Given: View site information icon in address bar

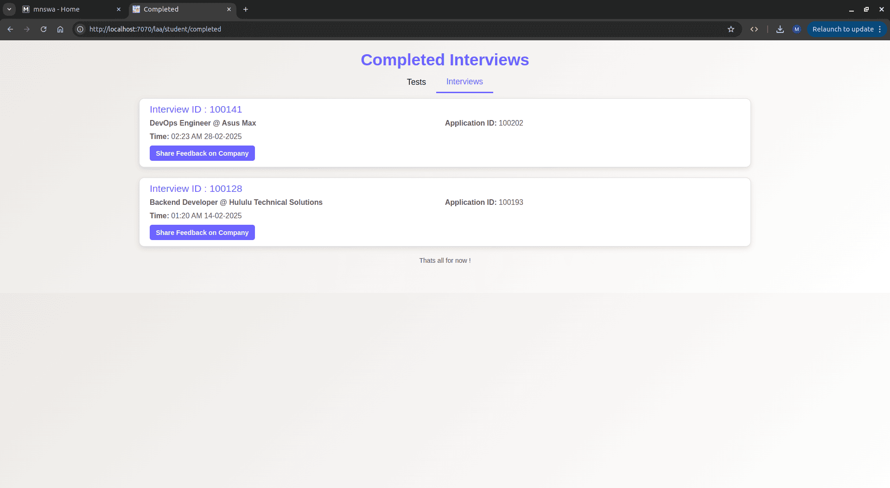Looking at the screenshot, I should coord(80,29).
